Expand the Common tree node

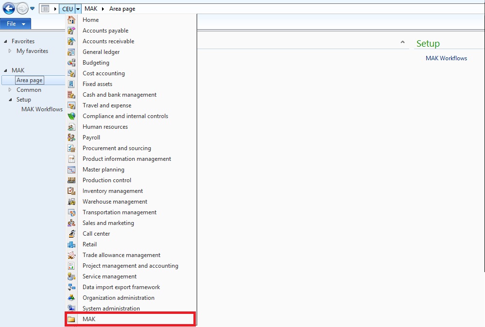click(10, 90)
